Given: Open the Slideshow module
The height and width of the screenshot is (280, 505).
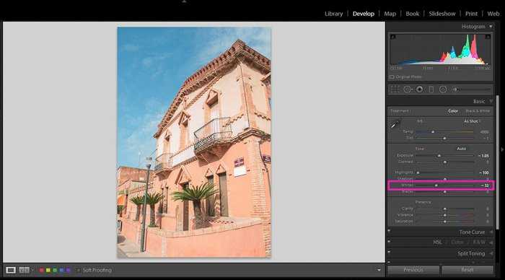Looking at the screenshot, I should point(442,14).
